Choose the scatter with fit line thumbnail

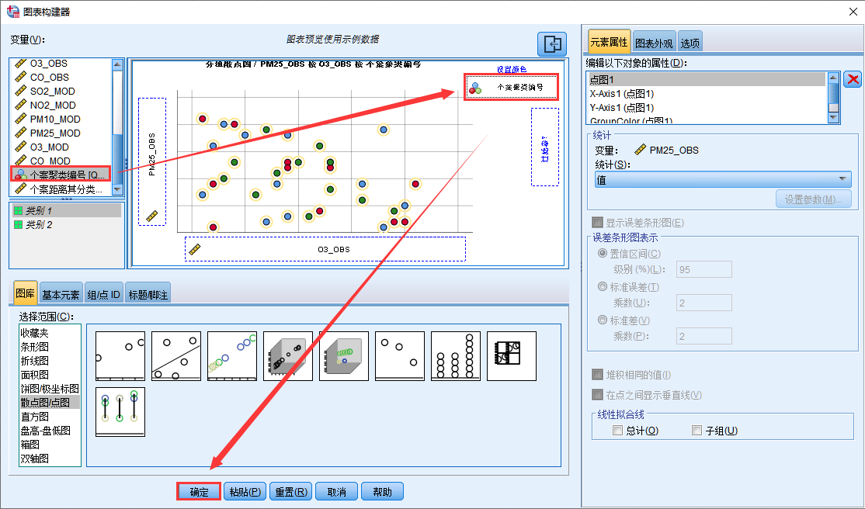click(176, 355)
